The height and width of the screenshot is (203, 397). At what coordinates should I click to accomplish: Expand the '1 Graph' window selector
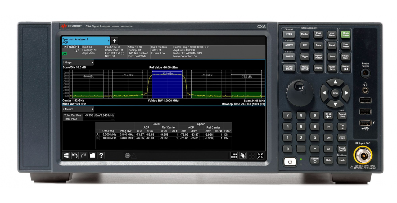click(x=78, y=63)
